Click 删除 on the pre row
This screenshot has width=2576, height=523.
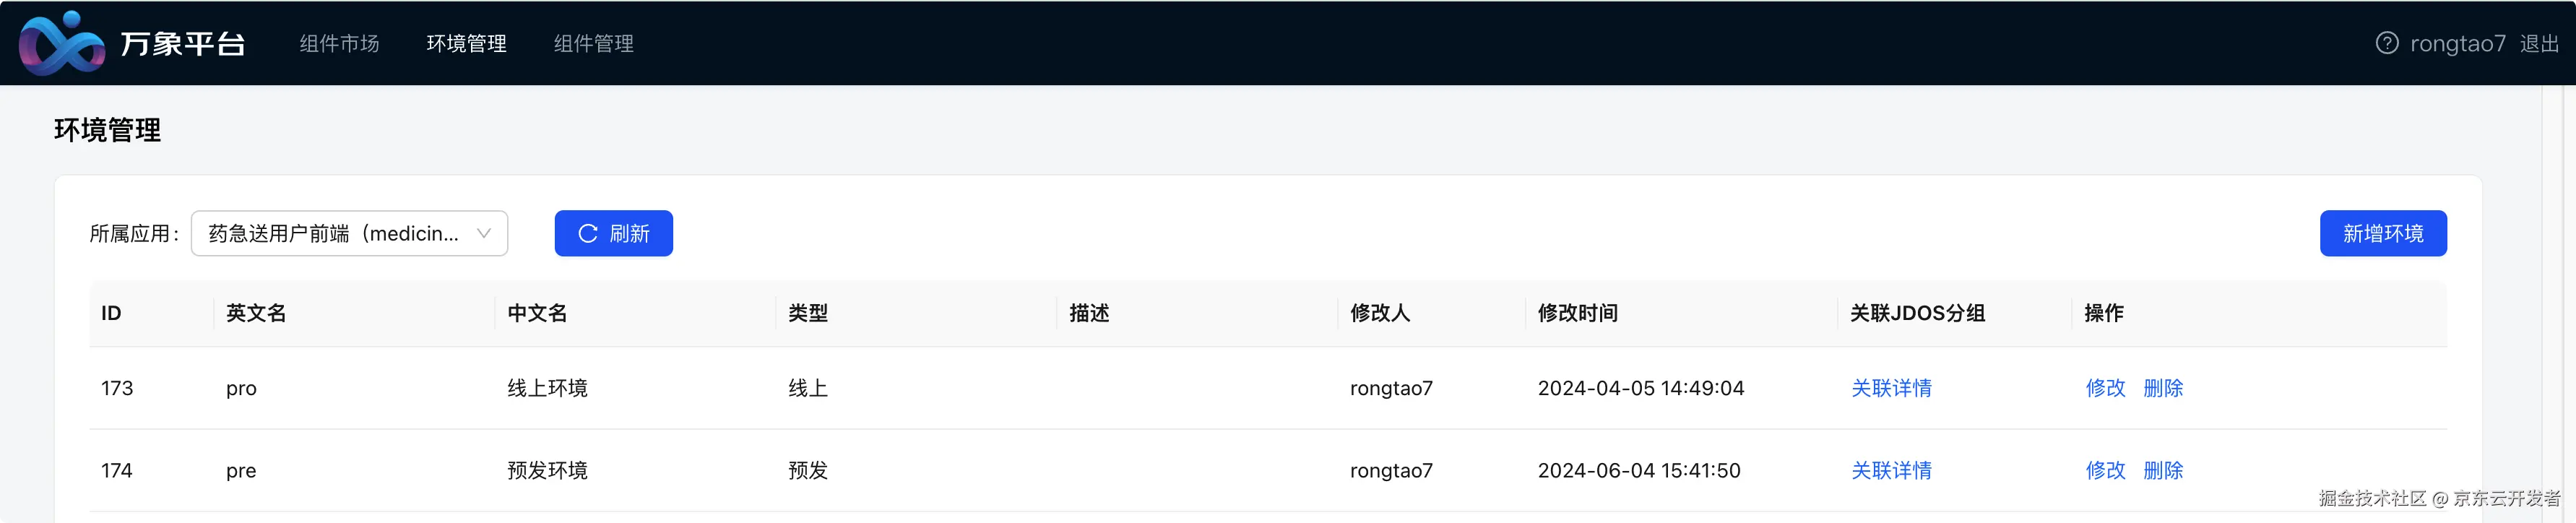(2162, 470)
